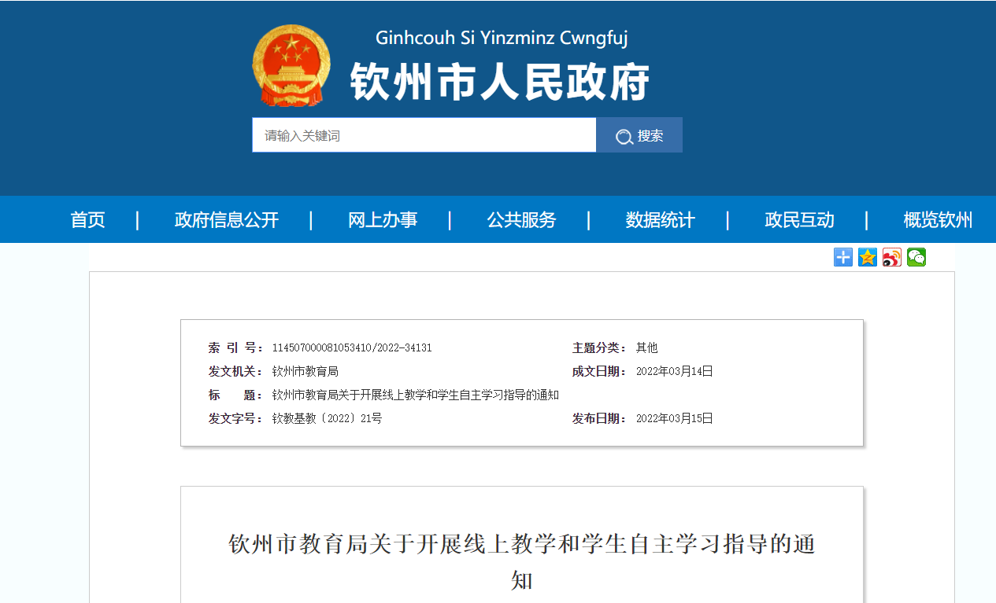Image resolution: width=996 pixels, height=603 pixels.
Task: Click the yellow star favorites share icon
Action: click(x=868, y=257)
